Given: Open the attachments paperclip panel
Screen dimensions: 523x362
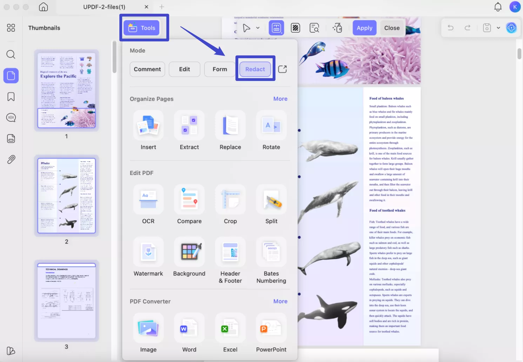Looking at the screenshot, I should click(x=11, y=160).
